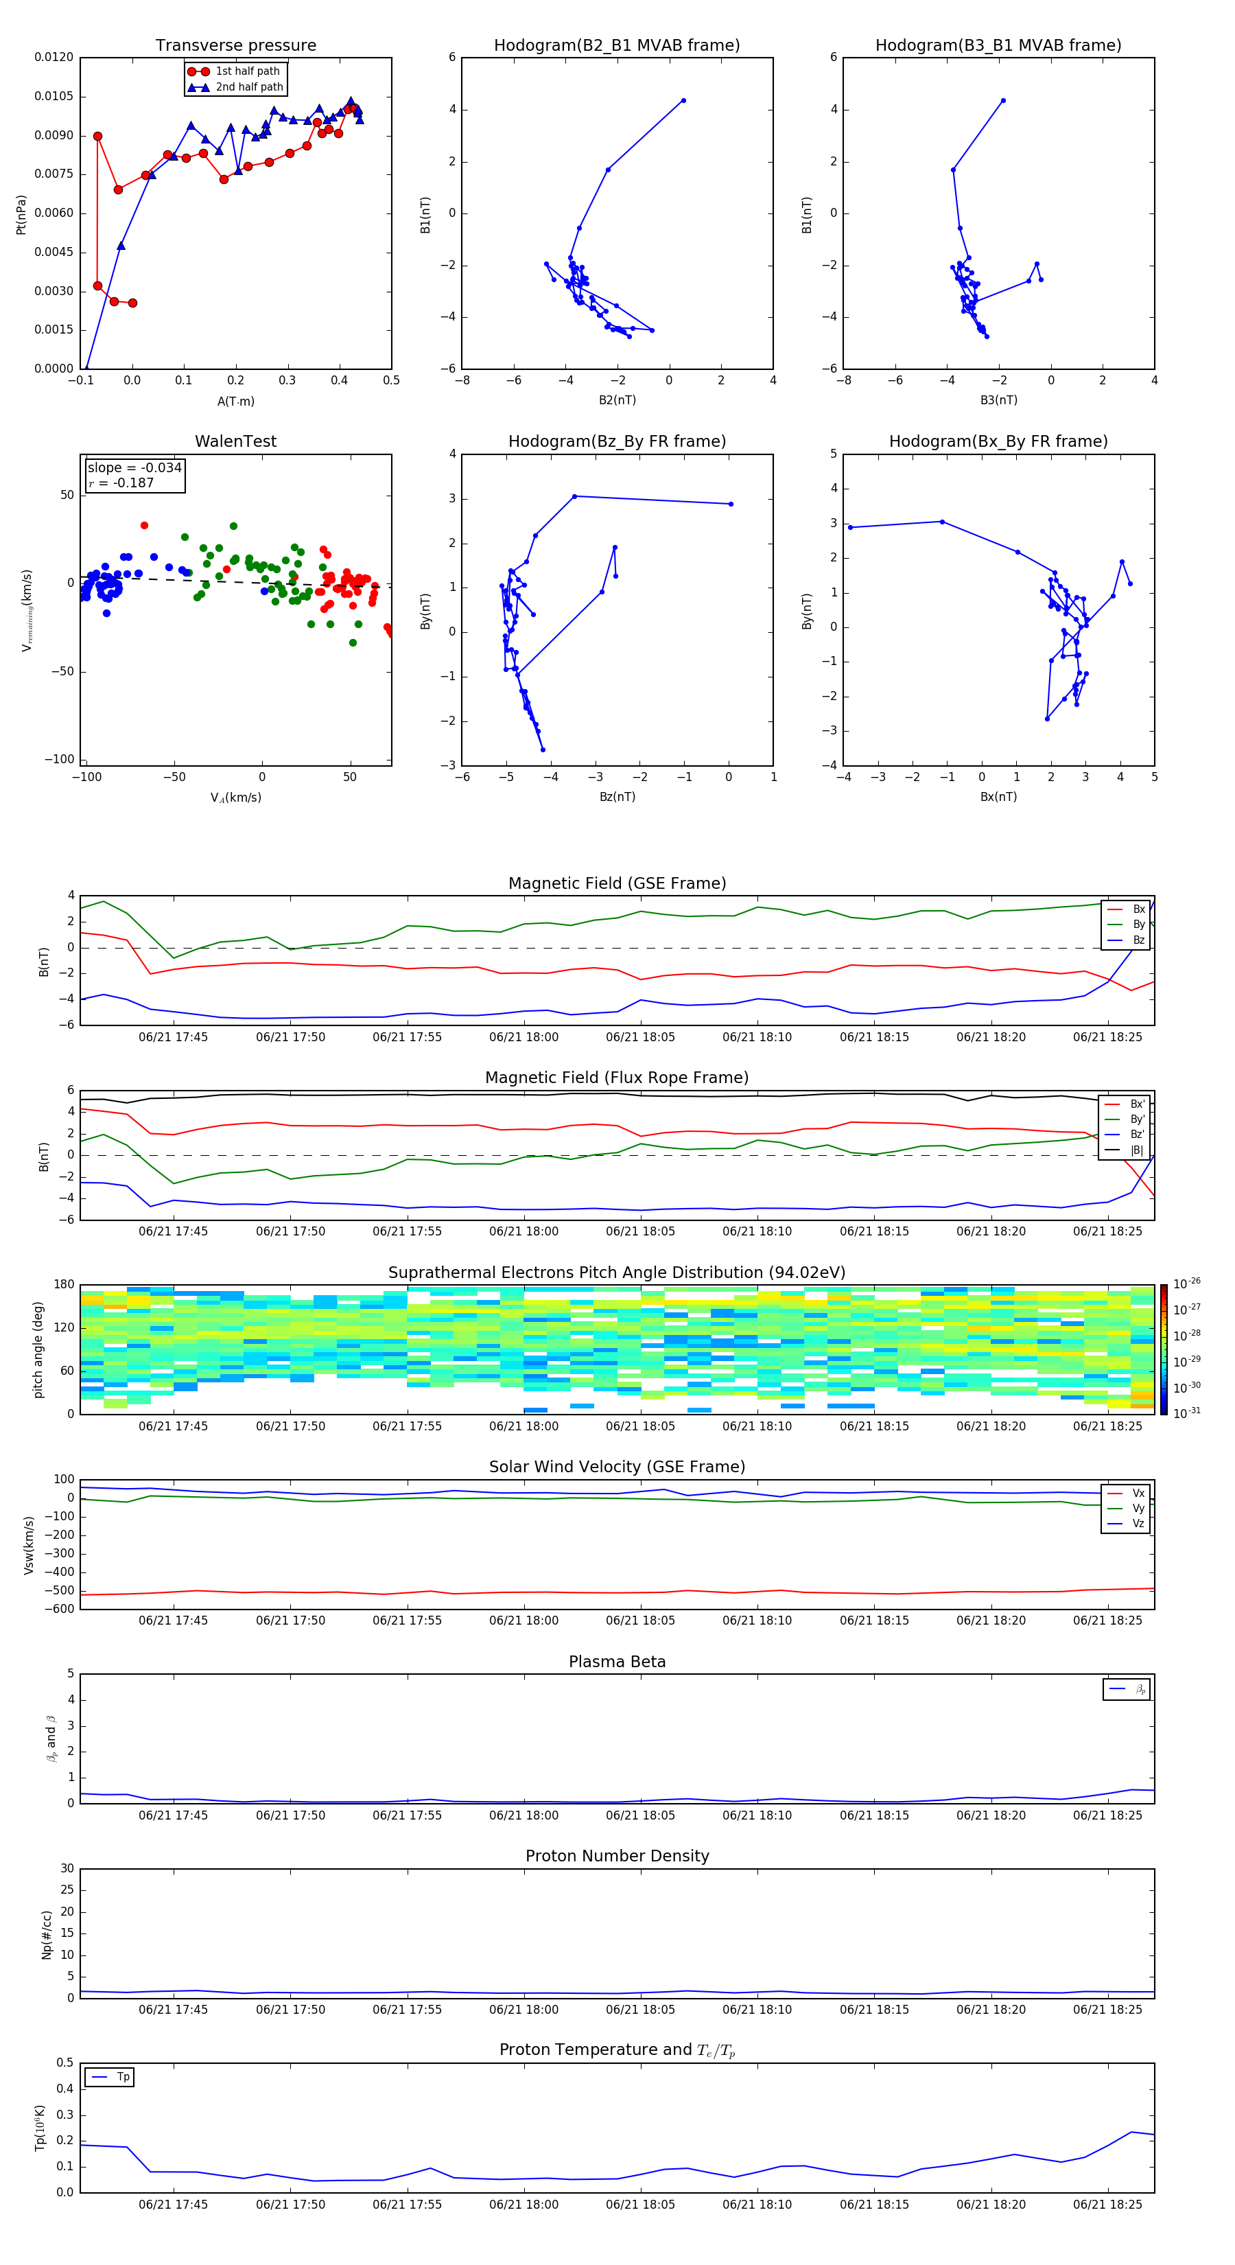Select the Vy entry in velocity legend

tap(1126, 1508)
